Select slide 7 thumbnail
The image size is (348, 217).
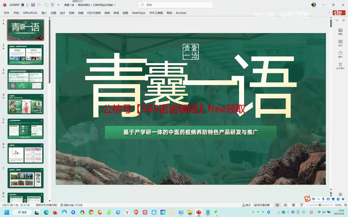(25, 178)
